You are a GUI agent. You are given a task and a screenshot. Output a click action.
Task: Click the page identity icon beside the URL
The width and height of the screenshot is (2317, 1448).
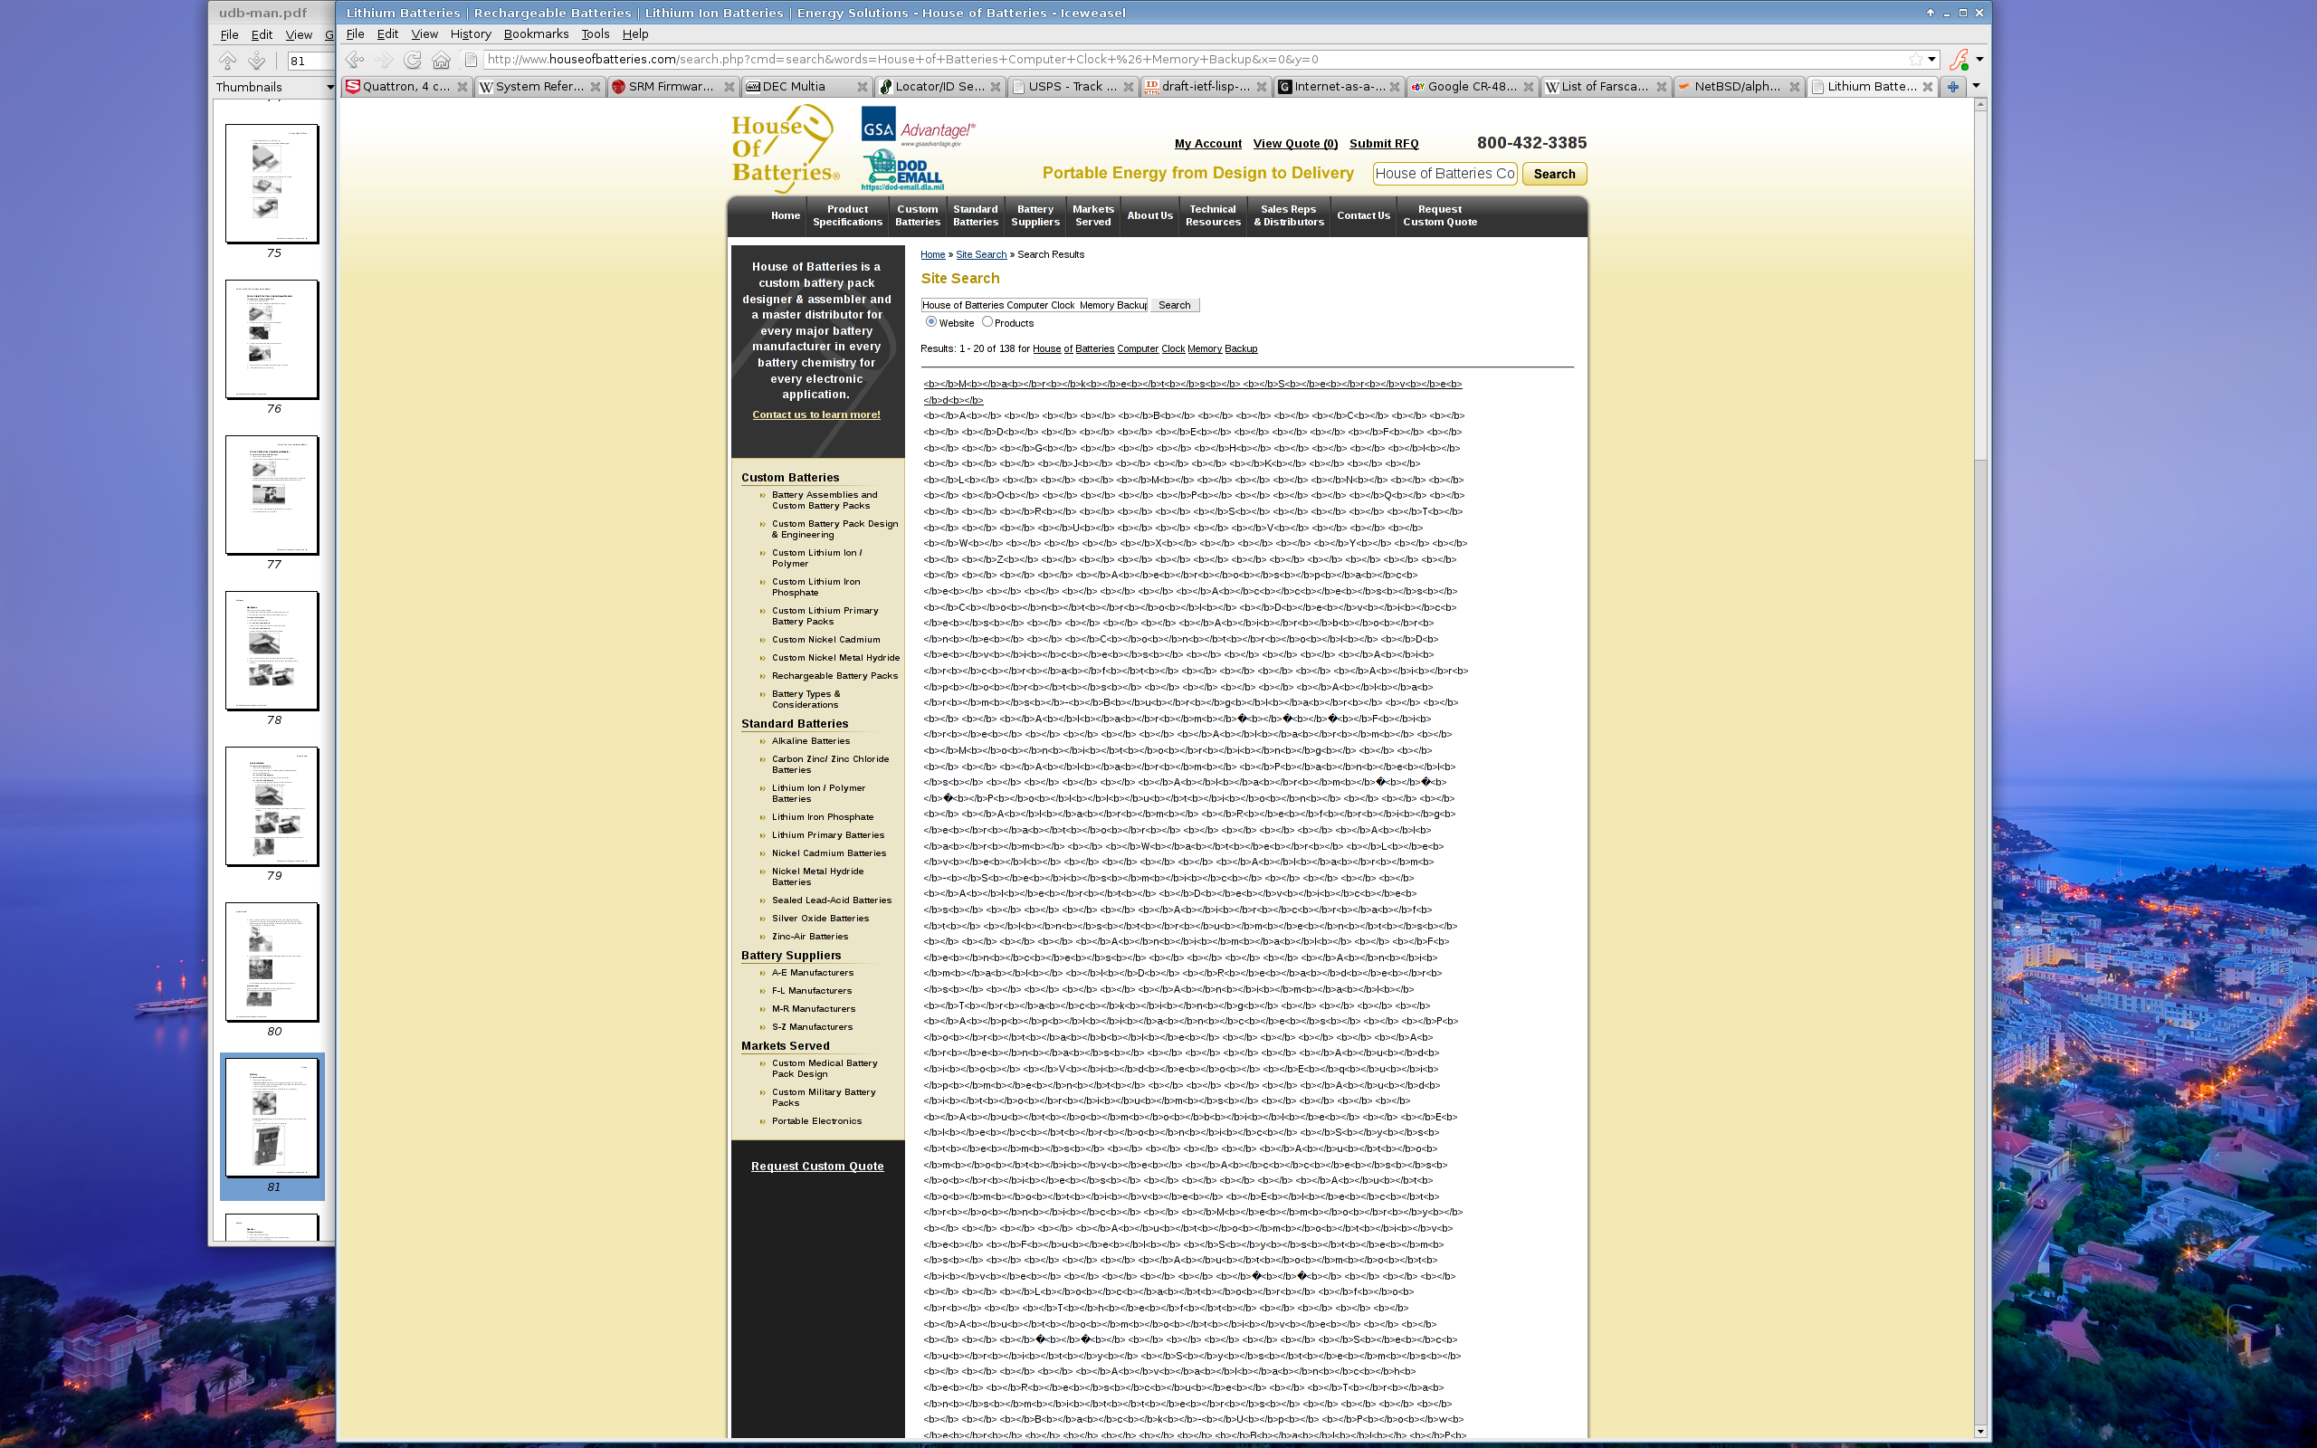[471, 60]
